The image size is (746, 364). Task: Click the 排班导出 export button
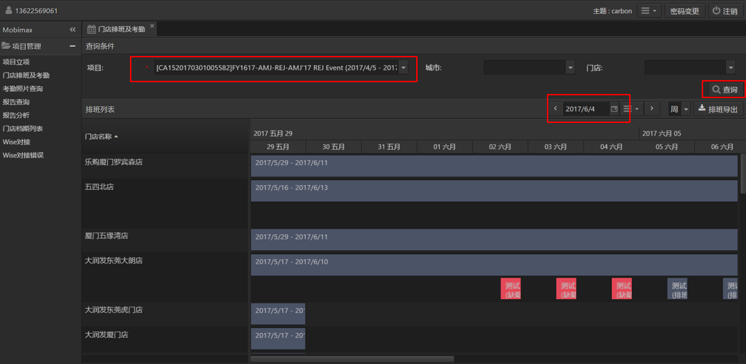tap(718, 109)
